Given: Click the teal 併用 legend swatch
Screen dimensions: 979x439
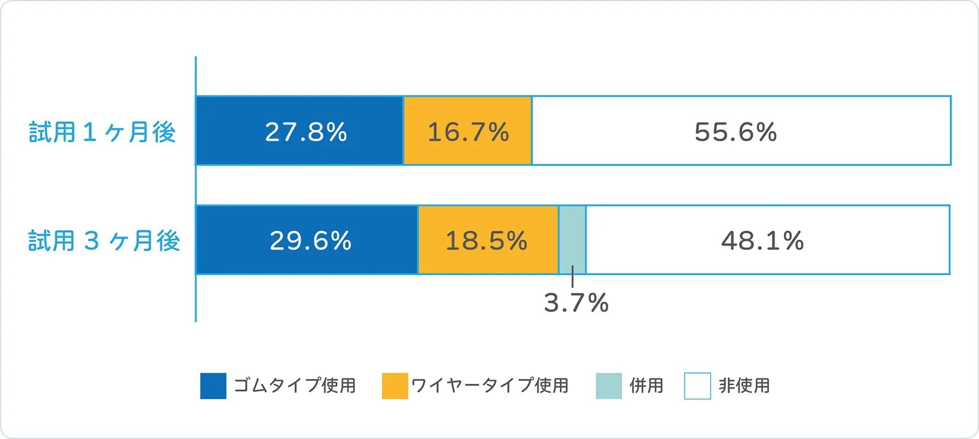Looking at the screenshot, I should coord(609,386).
